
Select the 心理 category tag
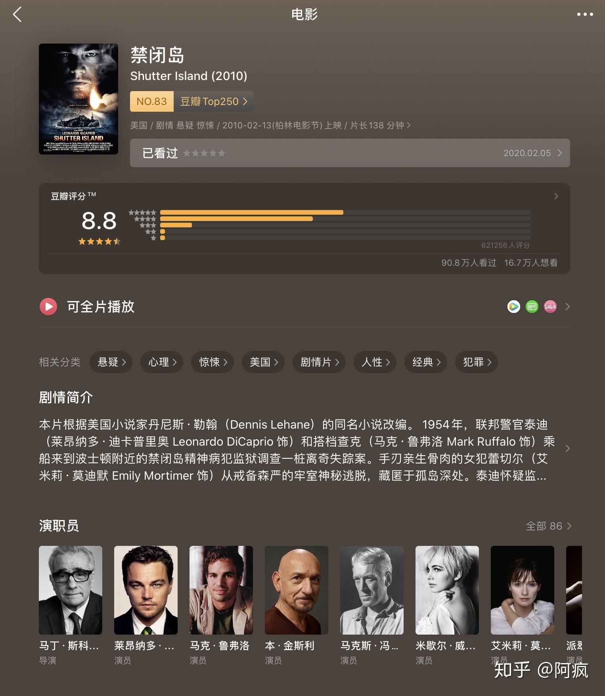click(162, 362)
